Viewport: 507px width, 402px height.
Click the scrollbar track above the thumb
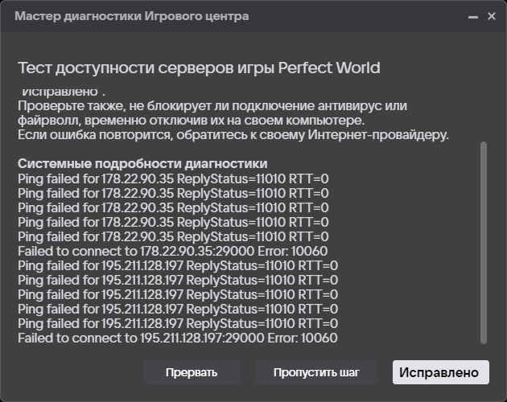[x=483, y=113]
